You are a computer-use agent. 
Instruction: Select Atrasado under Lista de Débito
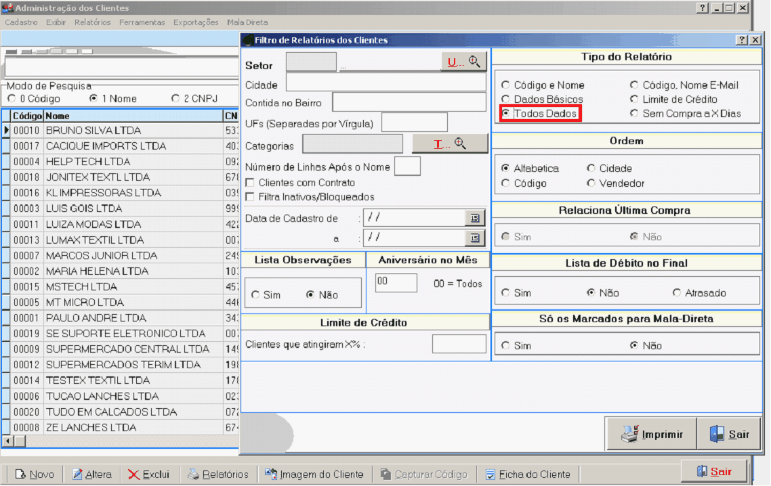[x=677, y=293]
